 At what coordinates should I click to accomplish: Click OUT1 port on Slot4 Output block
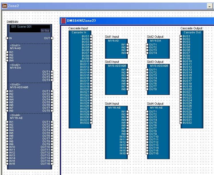pyautogui.click(x=147, y=112)
